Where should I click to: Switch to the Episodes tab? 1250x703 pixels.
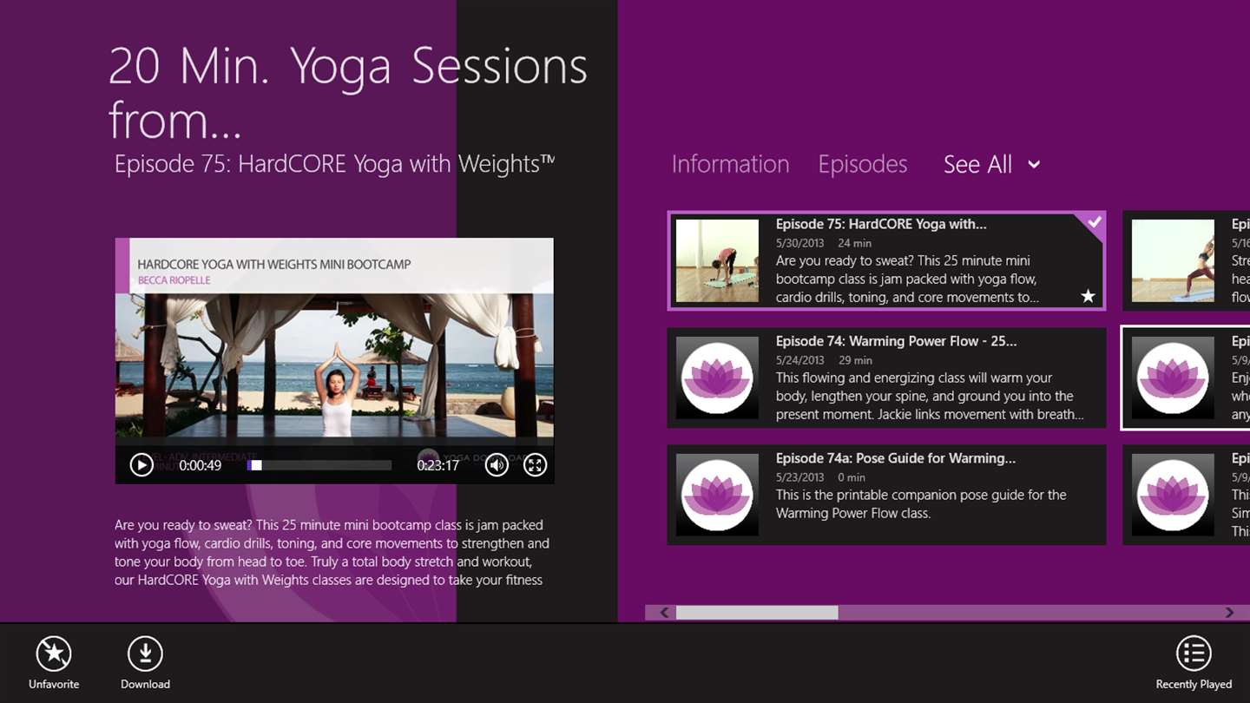(x=863, y=165)
